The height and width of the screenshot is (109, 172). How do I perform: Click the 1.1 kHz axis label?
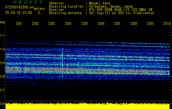click(2, 35)
